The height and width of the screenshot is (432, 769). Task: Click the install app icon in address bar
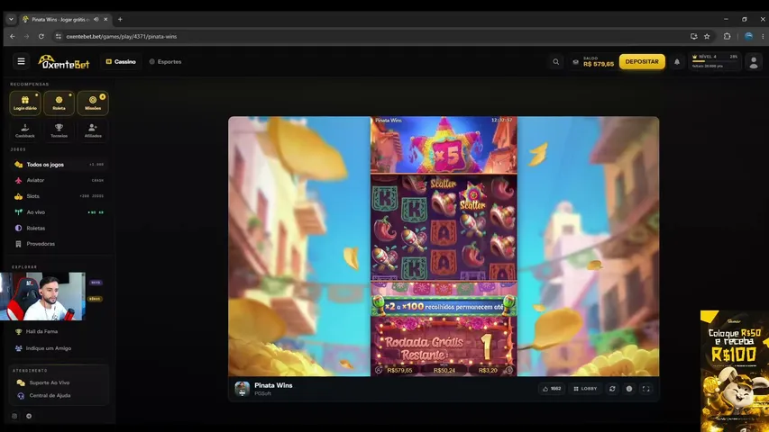point(693,36)
